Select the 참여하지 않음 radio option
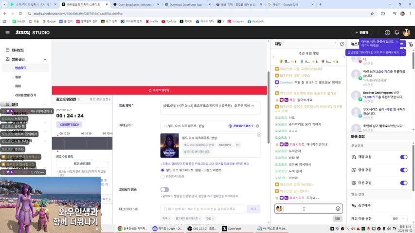This screenshot has width=415, height=233. click(x=162, y=177)
